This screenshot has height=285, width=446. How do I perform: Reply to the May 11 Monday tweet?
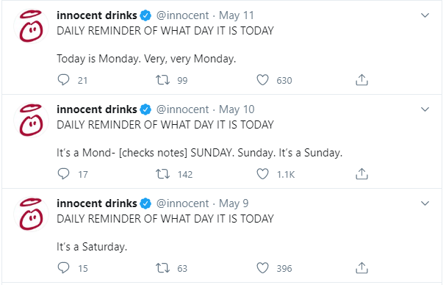click(63, 80)
